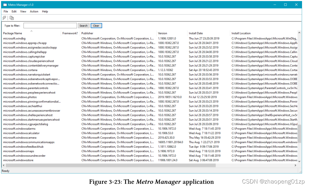Sort by Framework? column header
Screen dimensions: 310x188
pos(70,33)
